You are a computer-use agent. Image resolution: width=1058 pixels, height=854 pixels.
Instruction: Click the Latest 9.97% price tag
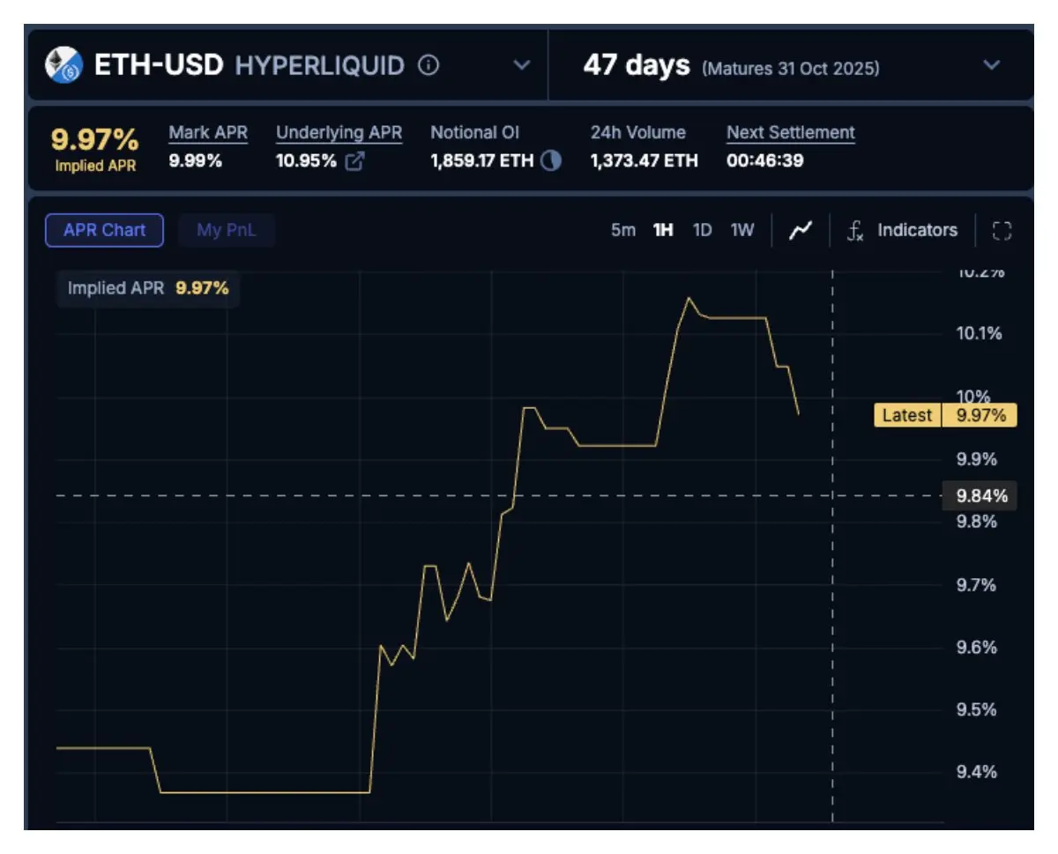pyautogui.click(x=945, y=415)
